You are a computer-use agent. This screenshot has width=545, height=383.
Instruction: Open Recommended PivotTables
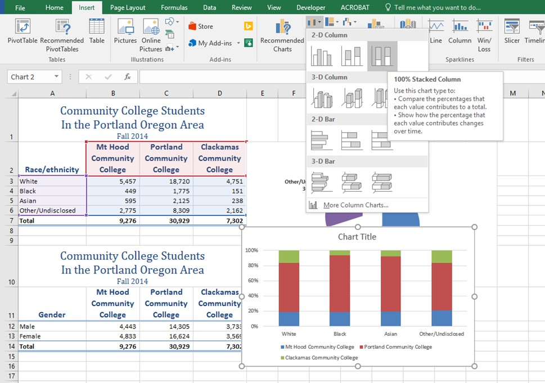point(62,35)
